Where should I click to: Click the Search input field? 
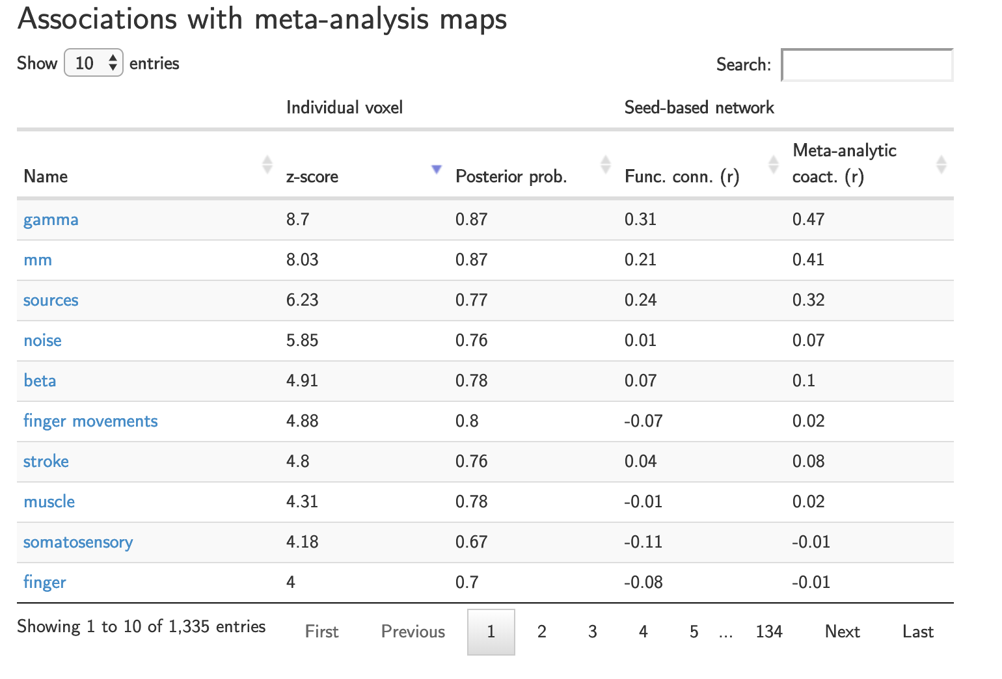tap(867, 65)
